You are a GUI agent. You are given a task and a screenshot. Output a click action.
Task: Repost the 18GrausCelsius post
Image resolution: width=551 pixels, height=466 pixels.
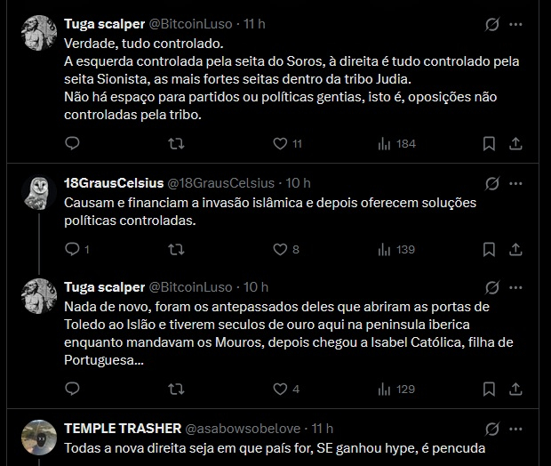tap(176, 250)
